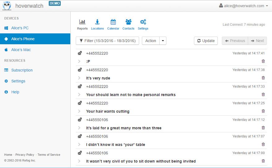This screenshot has width=272, height=168.
Task: Open the Reports bar chart icon
Action: click(82, 22)
